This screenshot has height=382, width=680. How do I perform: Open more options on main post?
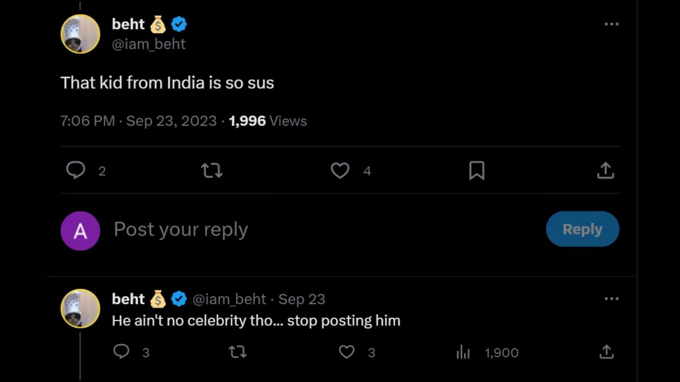click(611, 24)
